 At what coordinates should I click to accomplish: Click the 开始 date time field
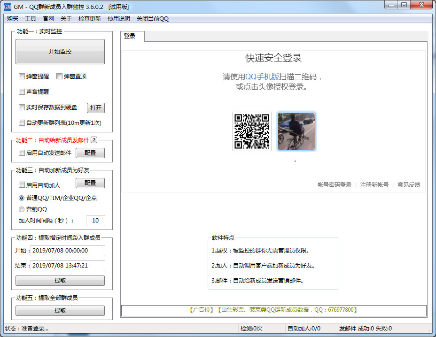[67, 251]
